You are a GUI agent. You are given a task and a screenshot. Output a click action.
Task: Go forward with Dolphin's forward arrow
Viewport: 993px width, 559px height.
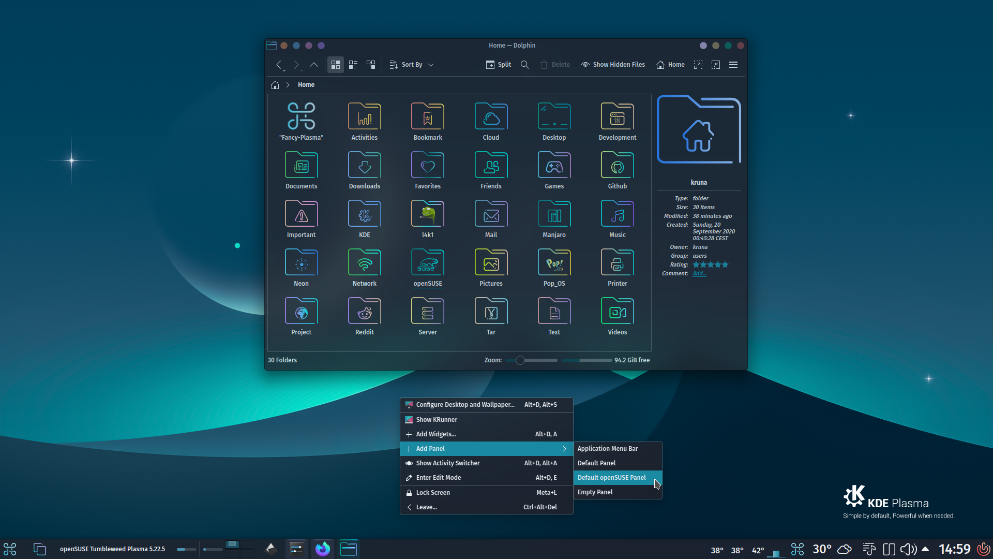pyautogui.click(x=296, y=65)
